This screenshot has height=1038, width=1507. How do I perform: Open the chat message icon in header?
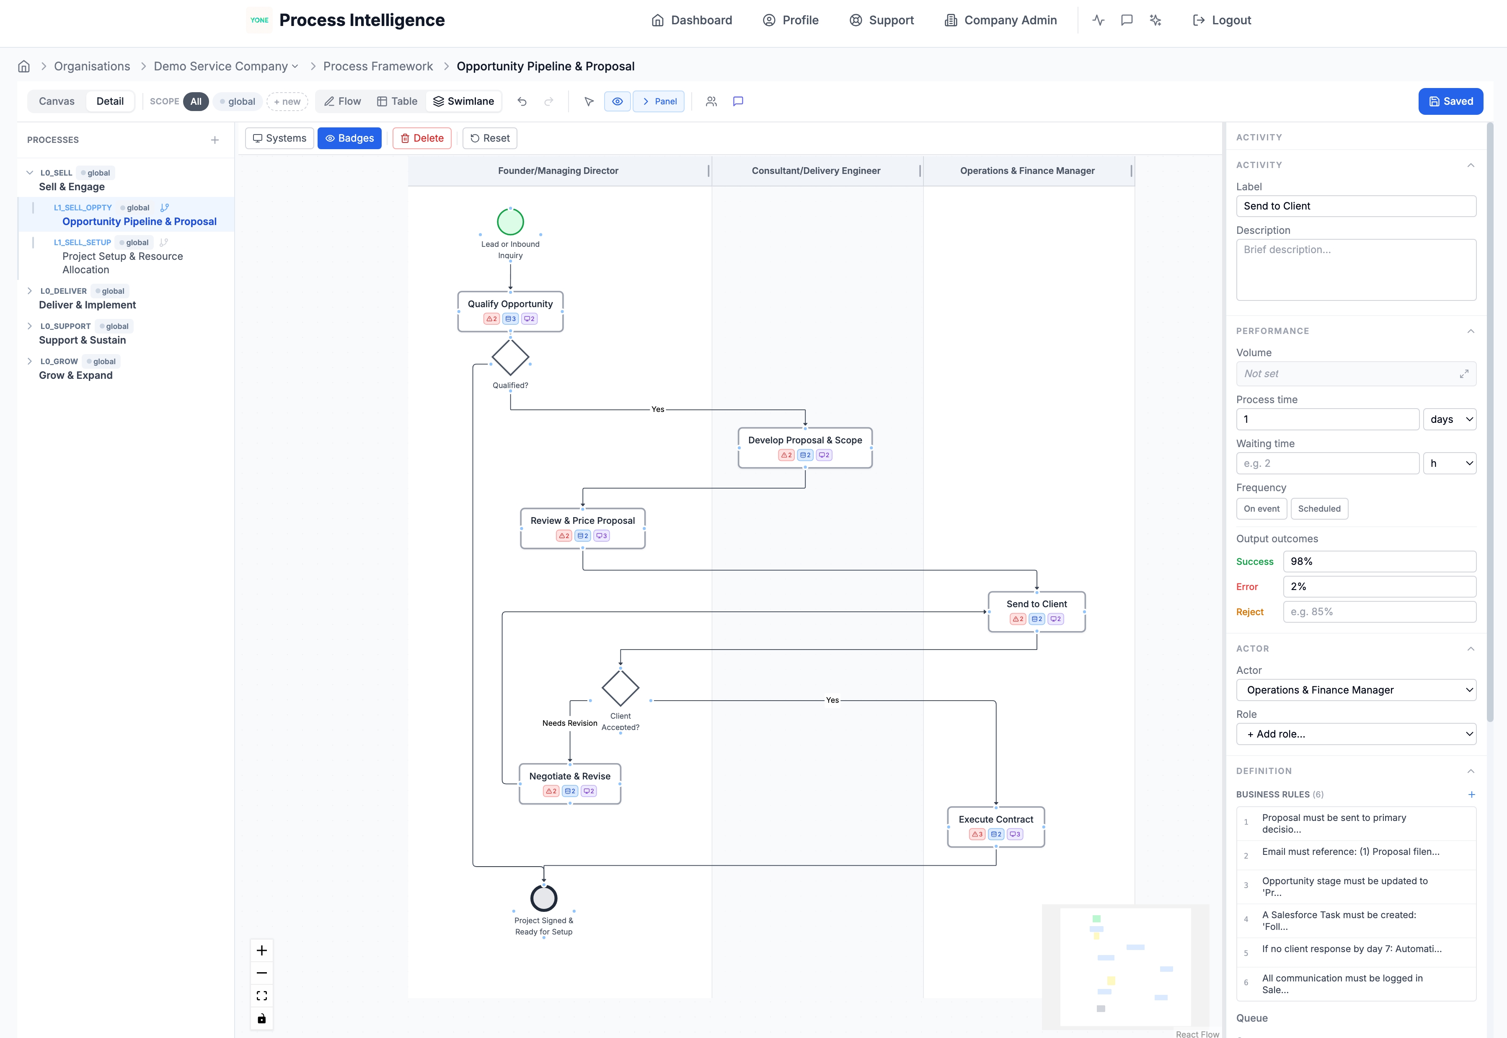1127,20
